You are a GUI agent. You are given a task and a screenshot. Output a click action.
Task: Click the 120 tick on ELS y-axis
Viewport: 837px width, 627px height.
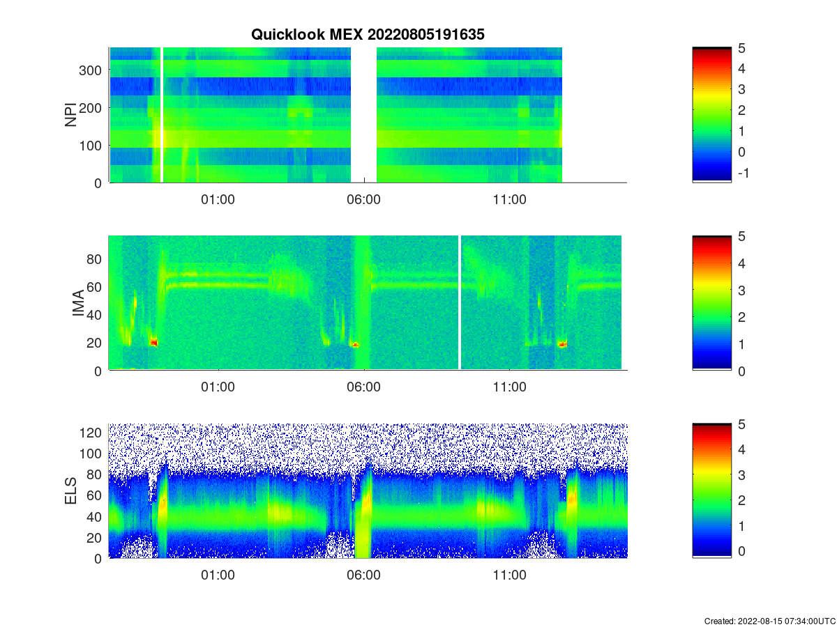coord(91,433)
